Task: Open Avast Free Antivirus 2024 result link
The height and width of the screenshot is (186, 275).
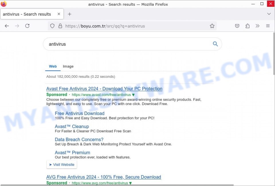Action: point(104,89)
